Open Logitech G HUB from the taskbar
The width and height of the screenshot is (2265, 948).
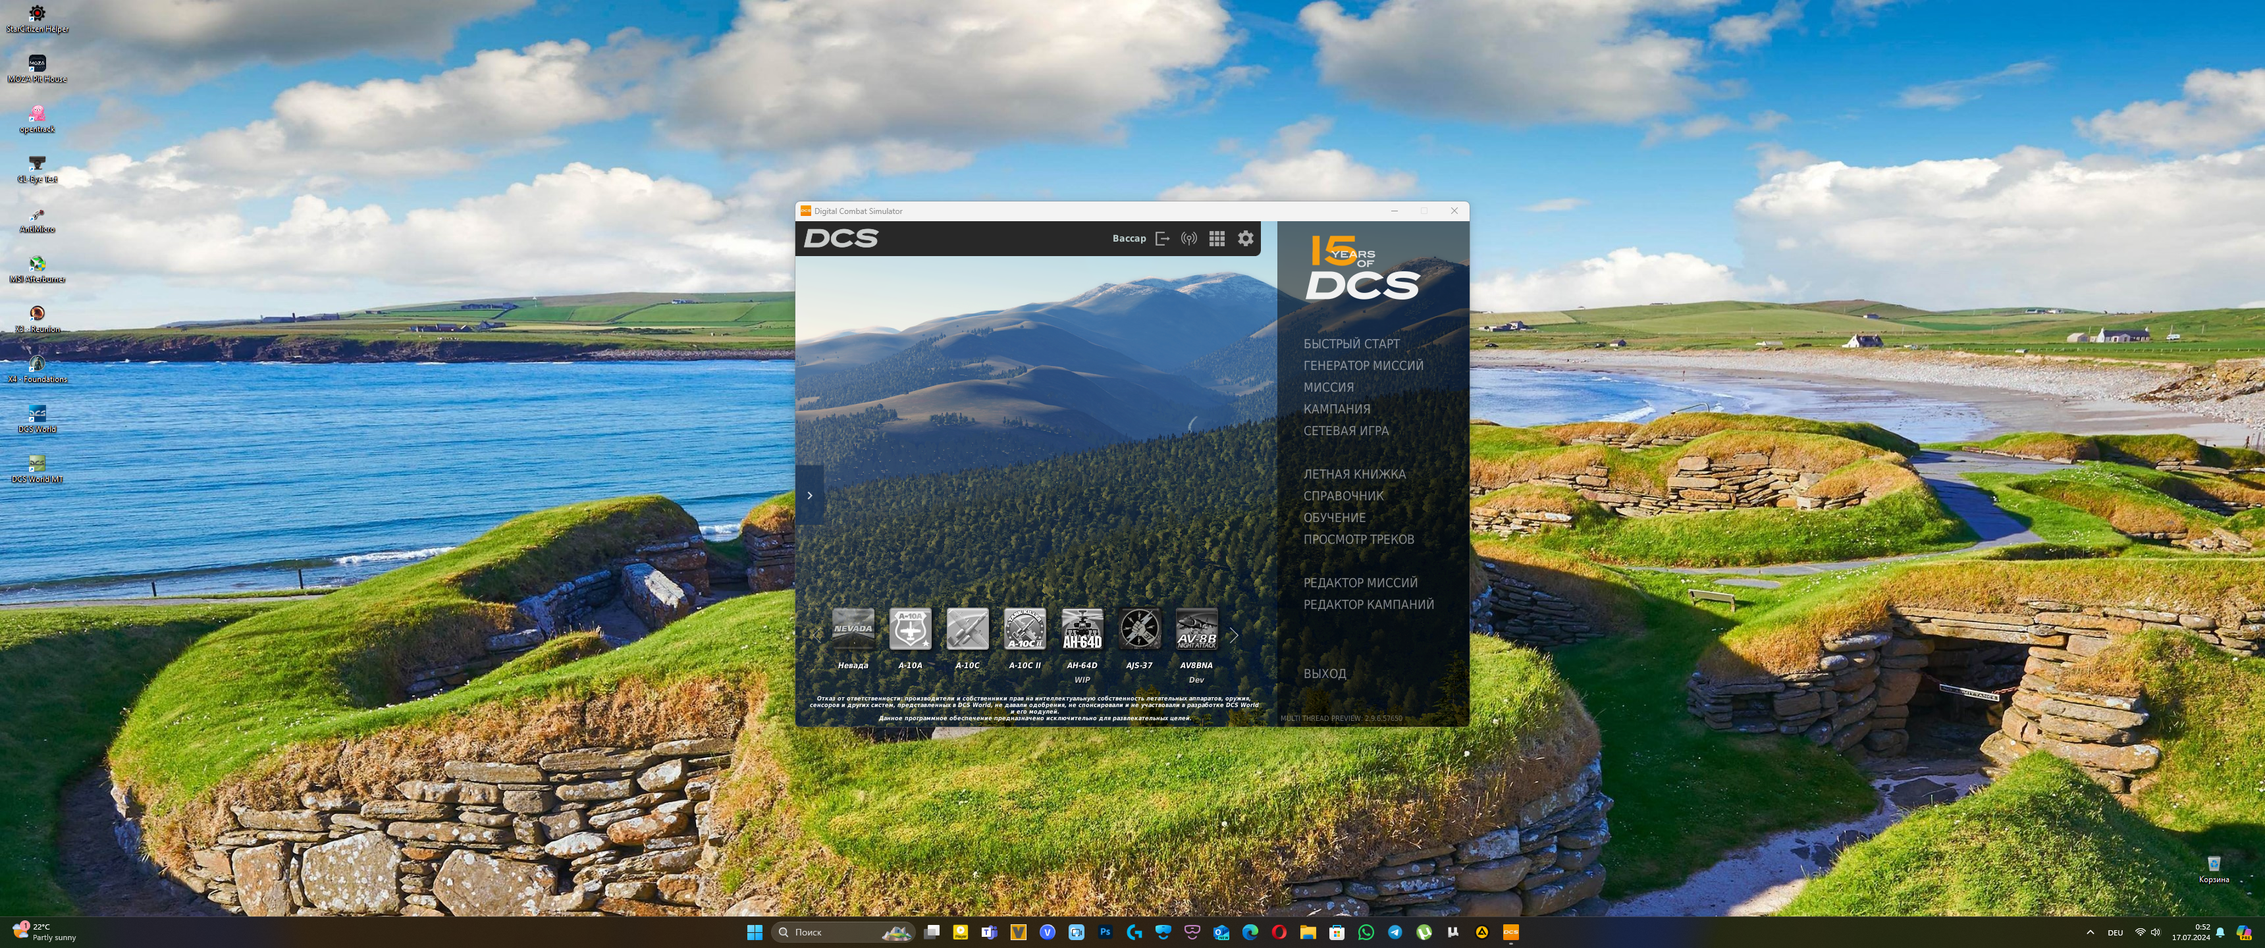click(x=1134, y=932)
